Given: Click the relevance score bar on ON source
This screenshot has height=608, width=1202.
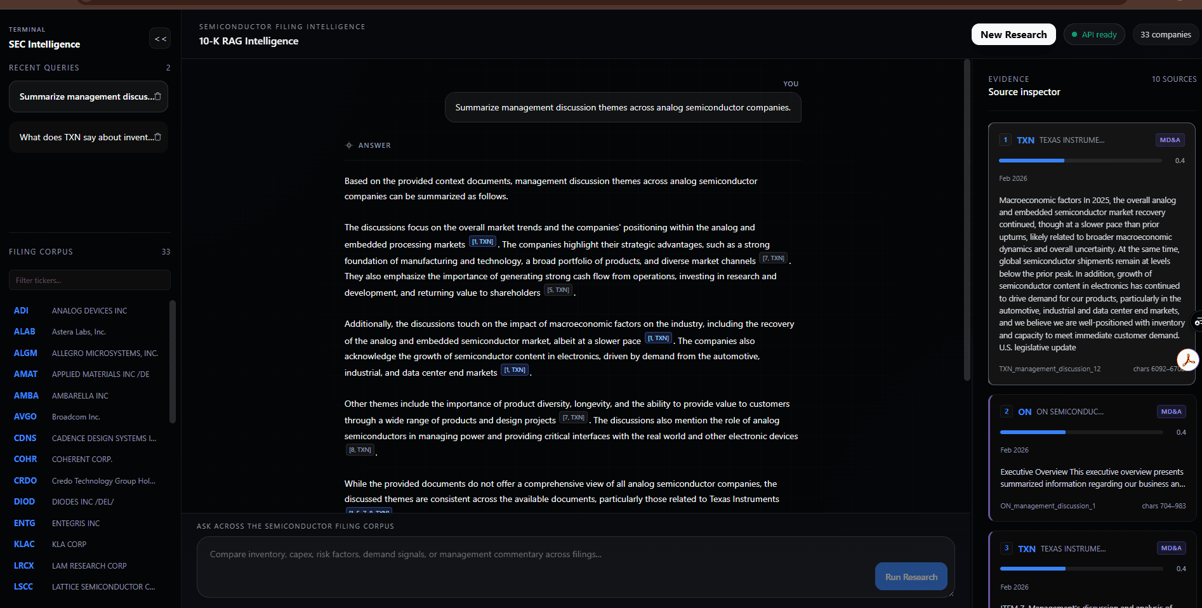Looking at the screenshot, I should pos(1082,432).
